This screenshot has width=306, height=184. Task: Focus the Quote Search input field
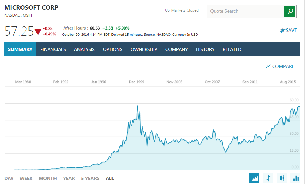click(246, 11)
